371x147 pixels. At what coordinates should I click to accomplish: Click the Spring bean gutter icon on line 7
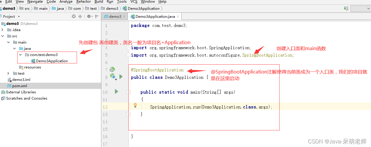click(112, 70)
